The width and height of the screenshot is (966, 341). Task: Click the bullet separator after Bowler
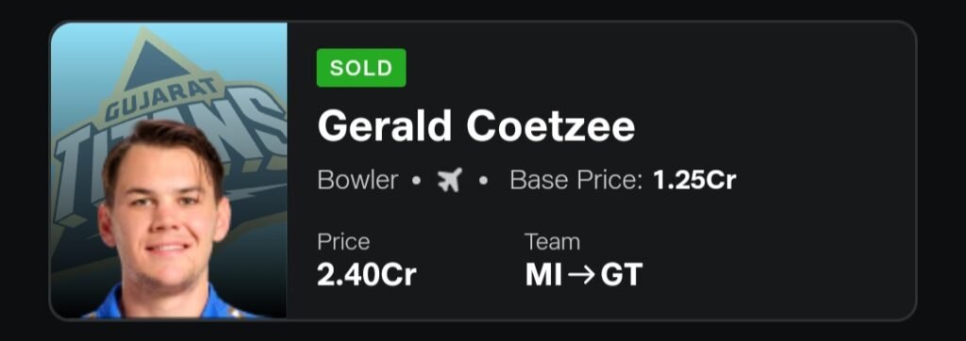click(x=417, y=182)
